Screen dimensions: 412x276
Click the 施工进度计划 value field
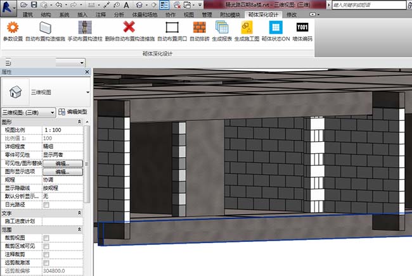coord(63,221)
